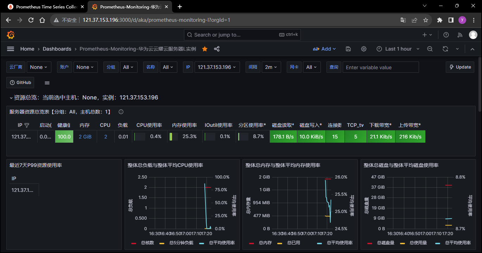Open dashboard settings gear
Viewport: 482px width, 253px height.
tap(364, 49)
